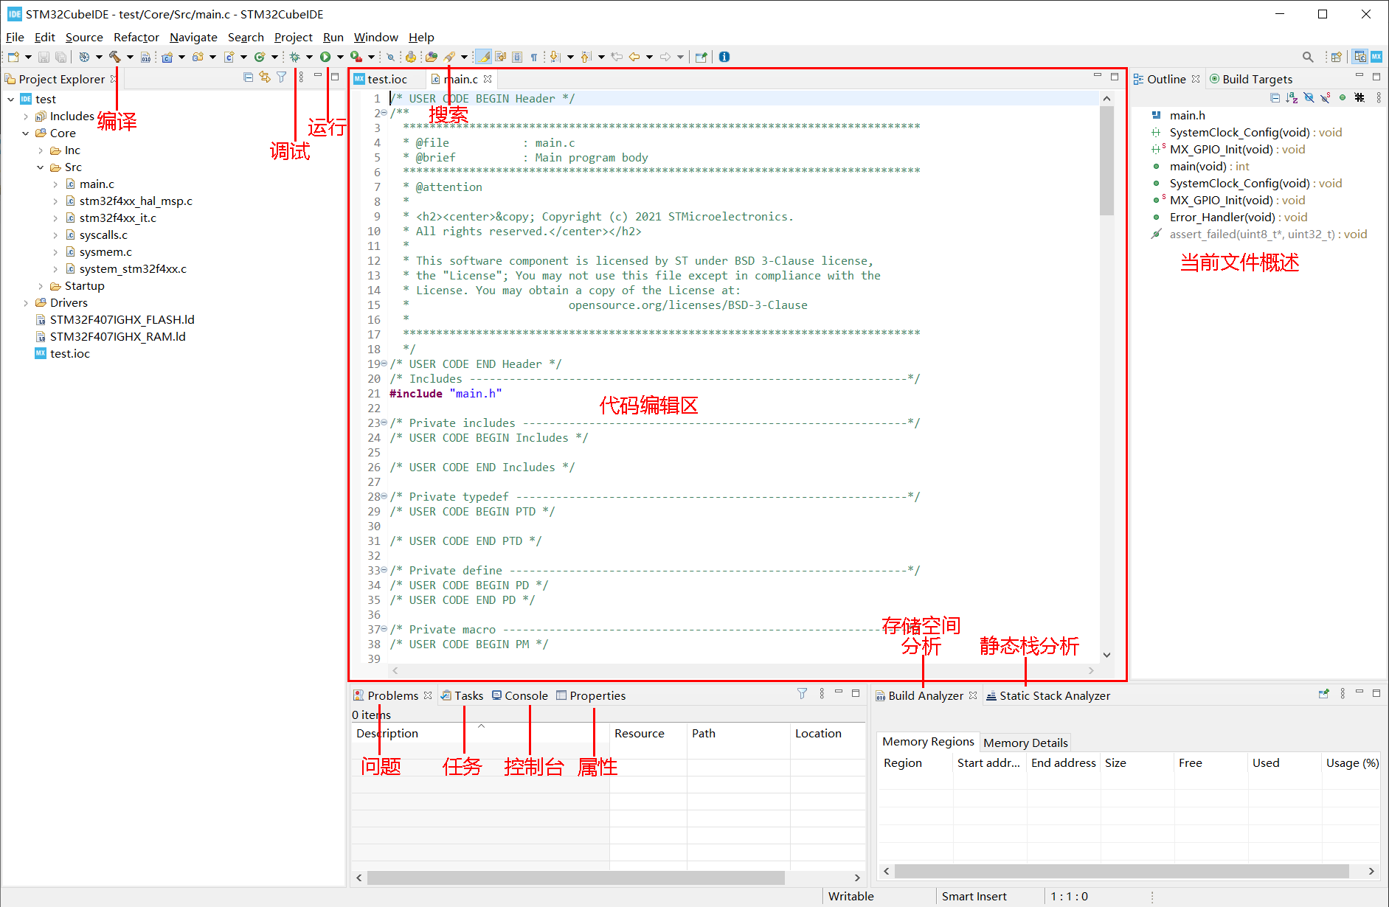The height and width of the screenshot is (907, 1389).
Task: Expand the Startup folder node
Action: (x=41, y=285)
